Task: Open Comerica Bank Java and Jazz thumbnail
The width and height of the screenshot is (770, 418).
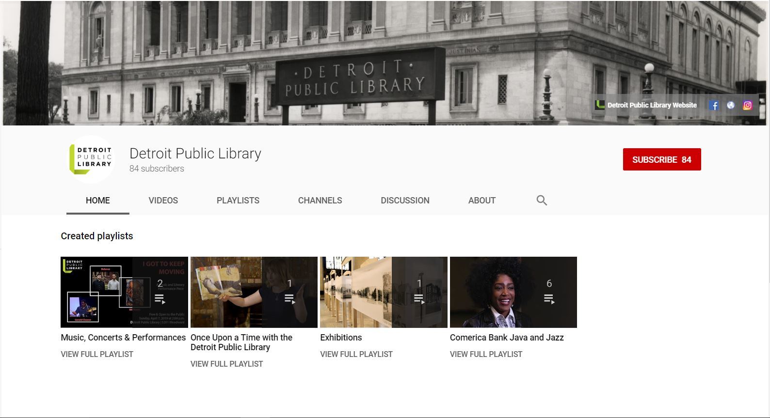Action: pyautogui.click(x=513, y=292)
